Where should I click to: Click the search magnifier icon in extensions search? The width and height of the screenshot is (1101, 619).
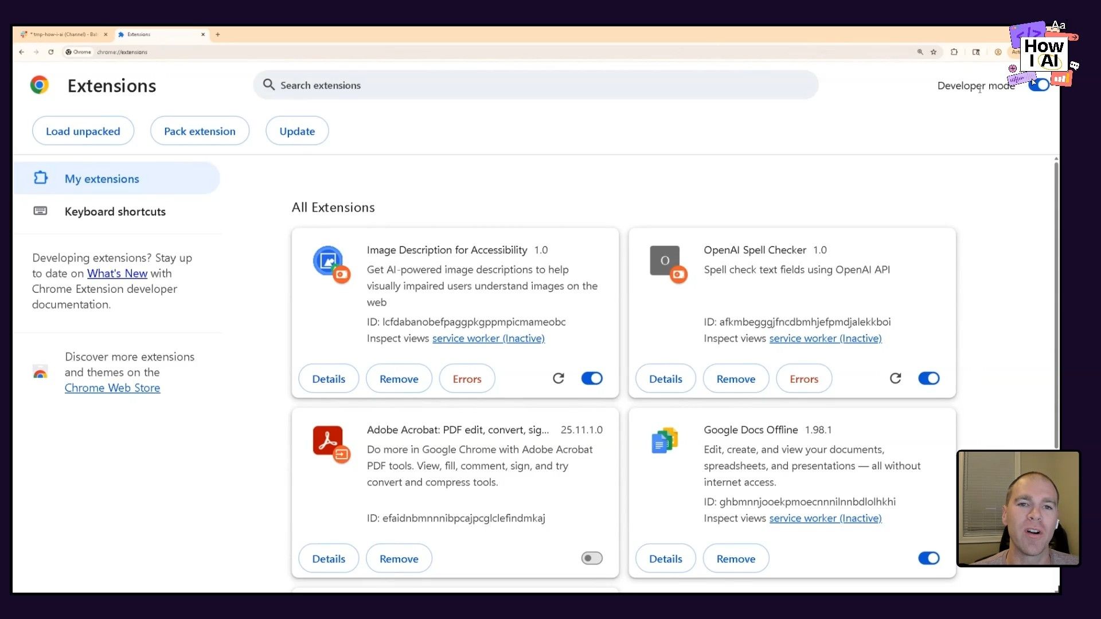tap(268, 85)
